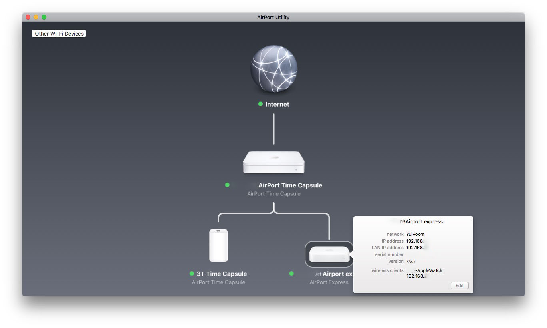
Task: Click the green status dot beside the Airport express label
Action: [x=291, y=274]
